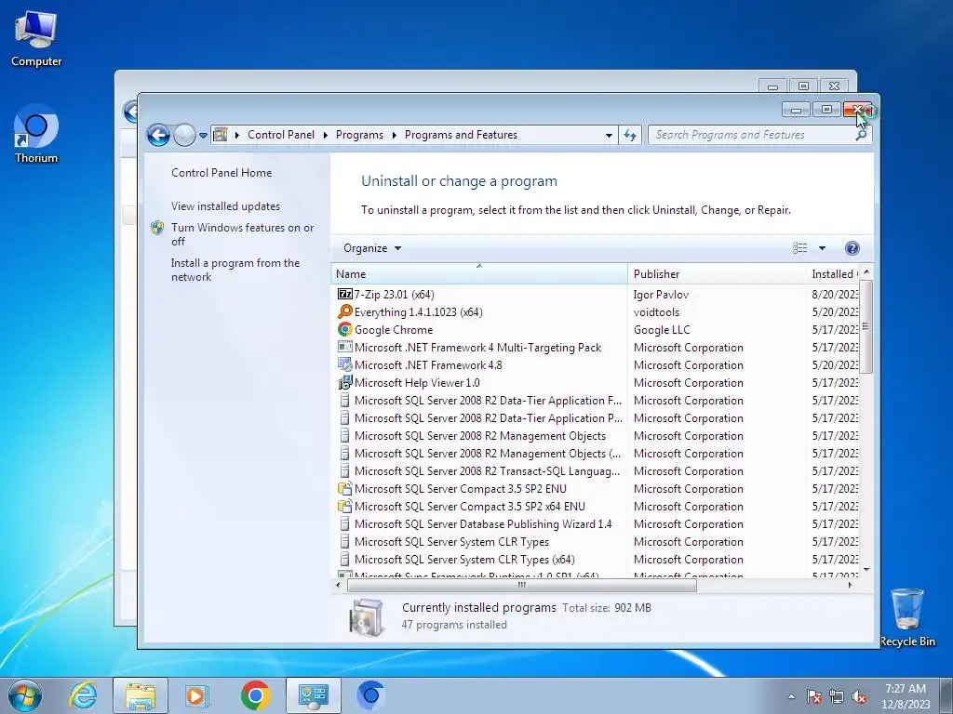
Task: Click Install a program from the network
Action: [235, 270]
